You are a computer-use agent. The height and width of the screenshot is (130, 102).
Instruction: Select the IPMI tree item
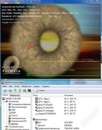point(14,113)
